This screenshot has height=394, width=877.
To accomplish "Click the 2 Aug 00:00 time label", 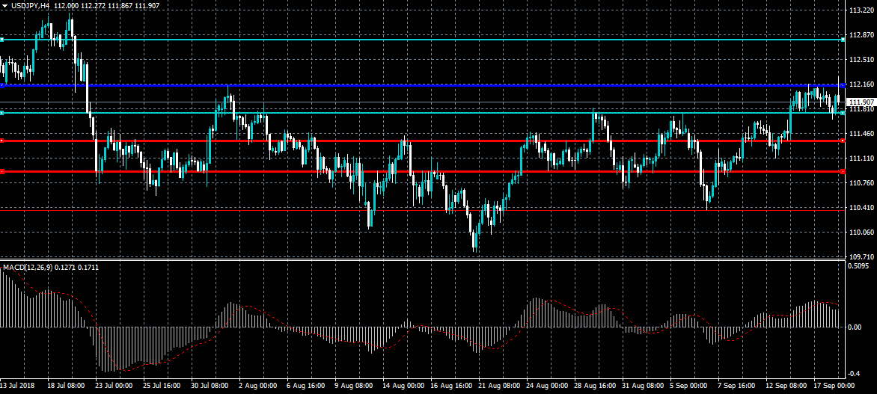I will [257, 387].
